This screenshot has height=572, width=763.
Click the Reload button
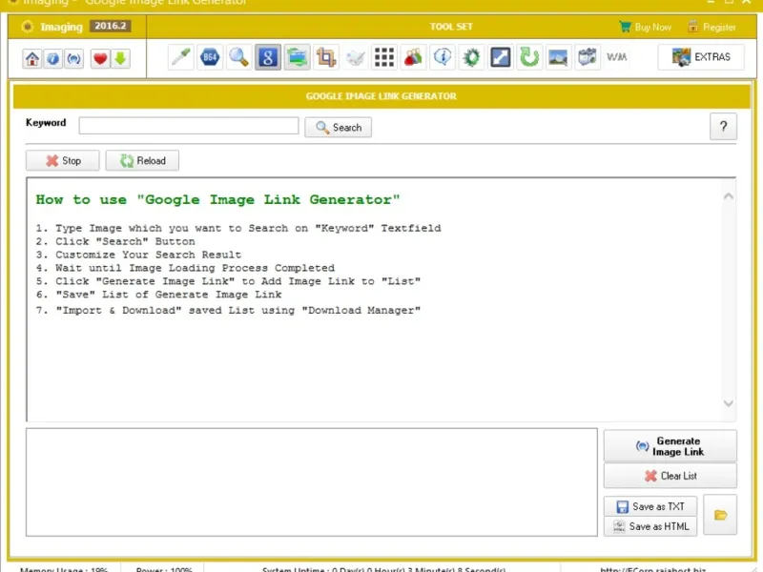[x=142, y=161]
